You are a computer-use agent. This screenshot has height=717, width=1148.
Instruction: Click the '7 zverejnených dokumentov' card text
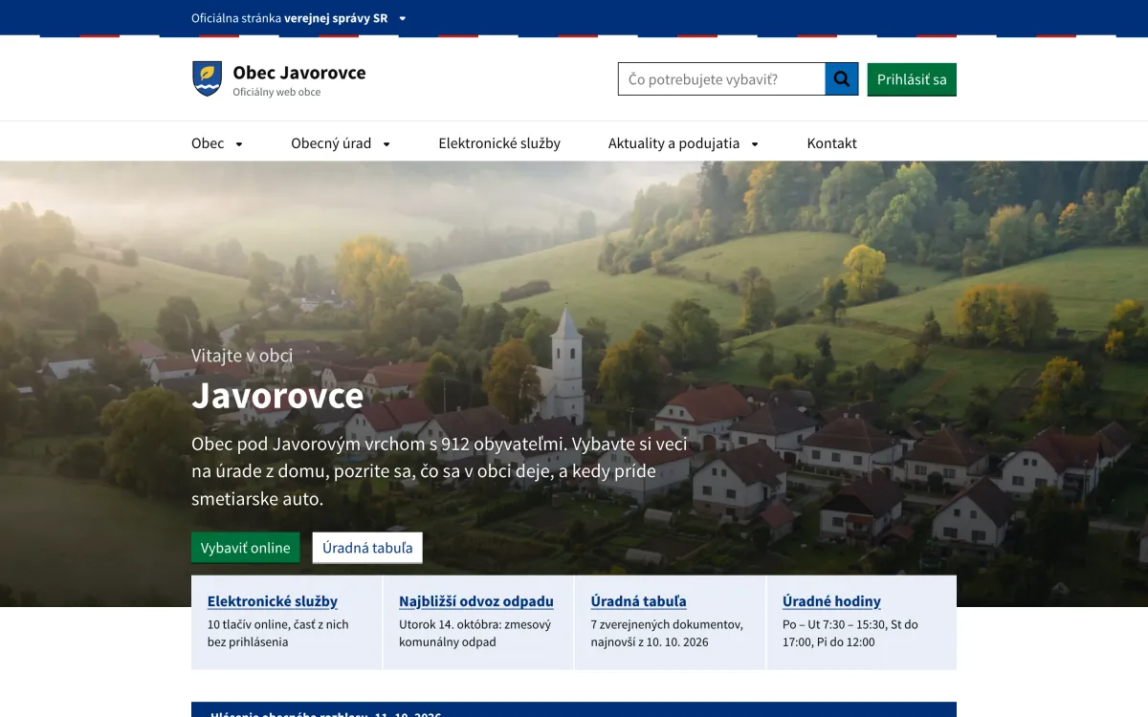pos(667,633)
